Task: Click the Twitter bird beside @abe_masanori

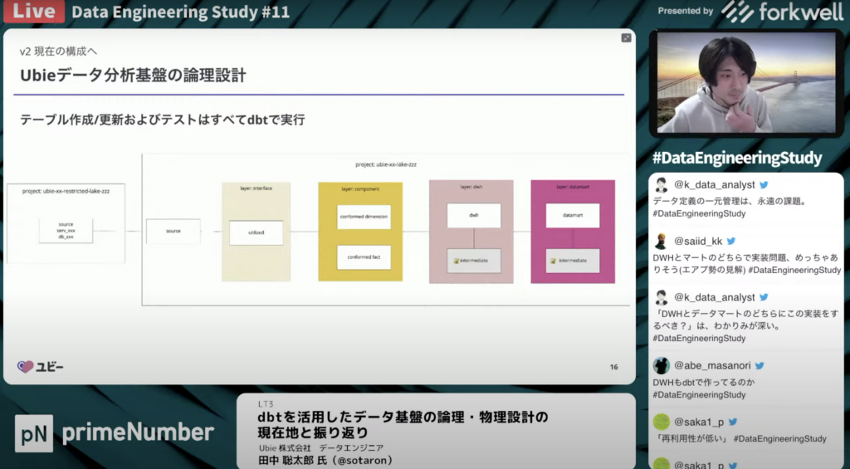Action: [759, 365]
